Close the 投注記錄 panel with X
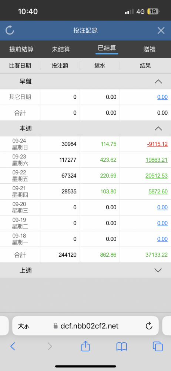 point(161,30)
